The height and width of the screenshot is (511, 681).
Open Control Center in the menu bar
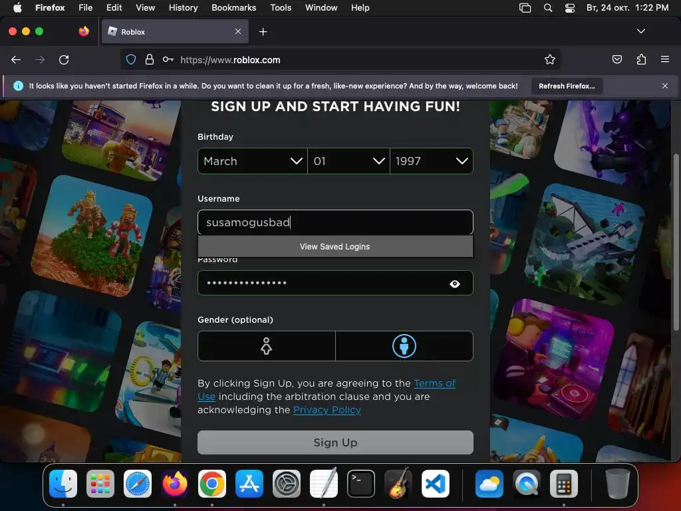point(570,8)
